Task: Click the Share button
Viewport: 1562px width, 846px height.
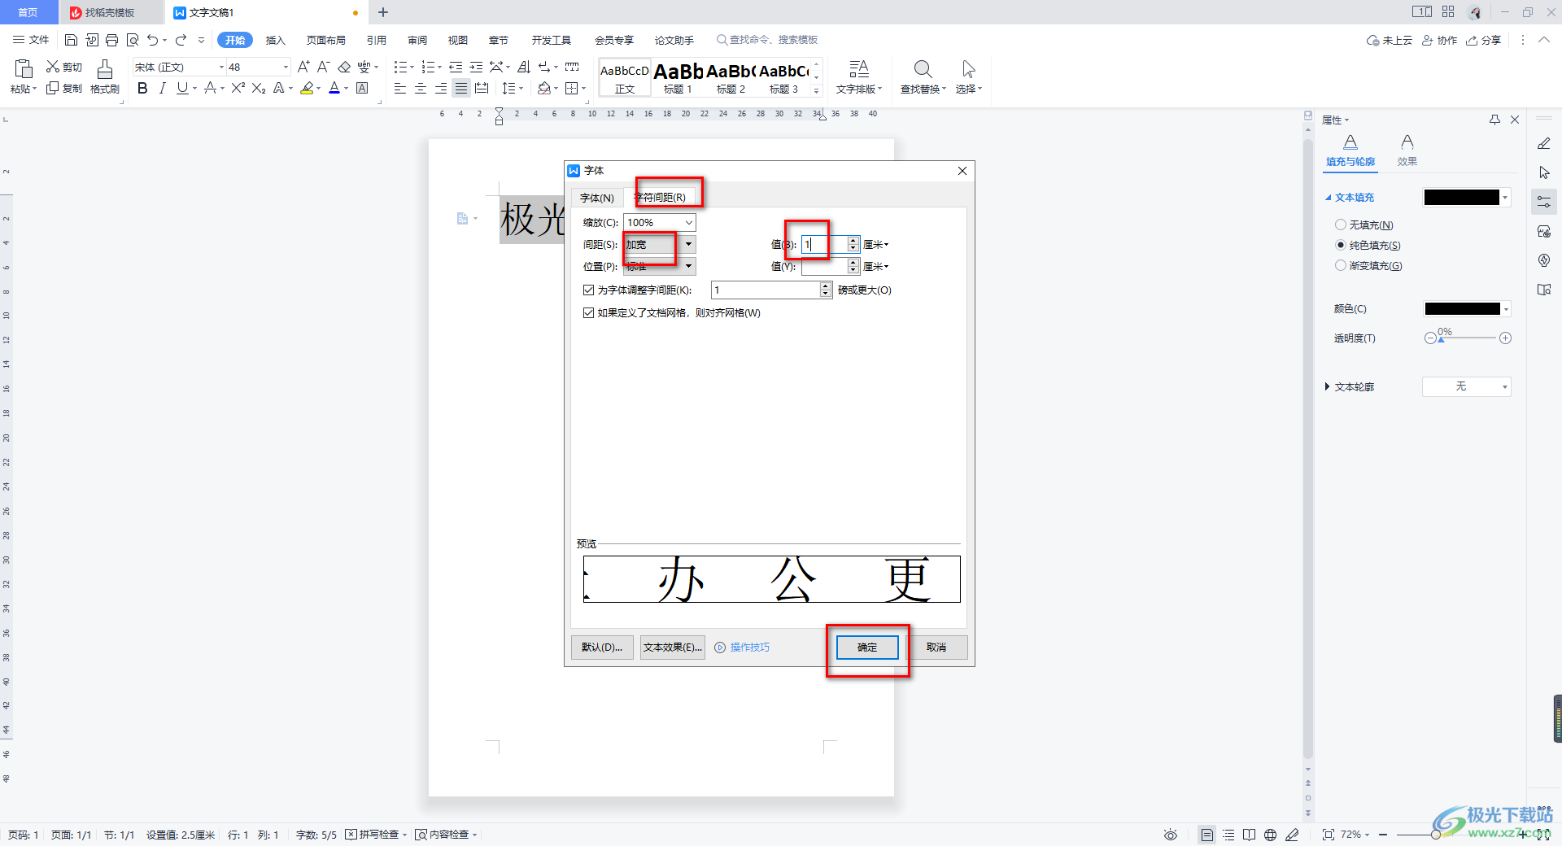Action: pyautogui.click(x=1483, y=40)
